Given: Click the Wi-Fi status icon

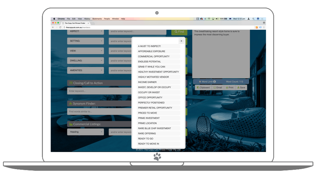Looking at the screenshot, I should pyautogui.click(x=209, y=19).
